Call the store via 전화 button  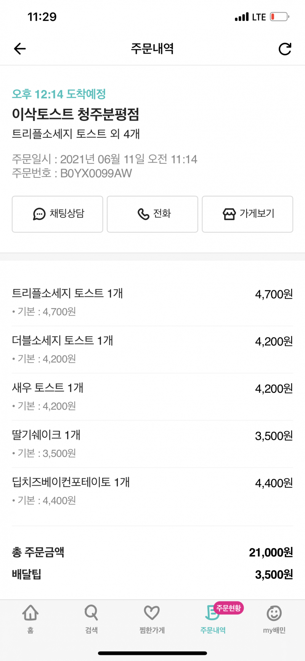pyautogui.click(x=152, y=214)
